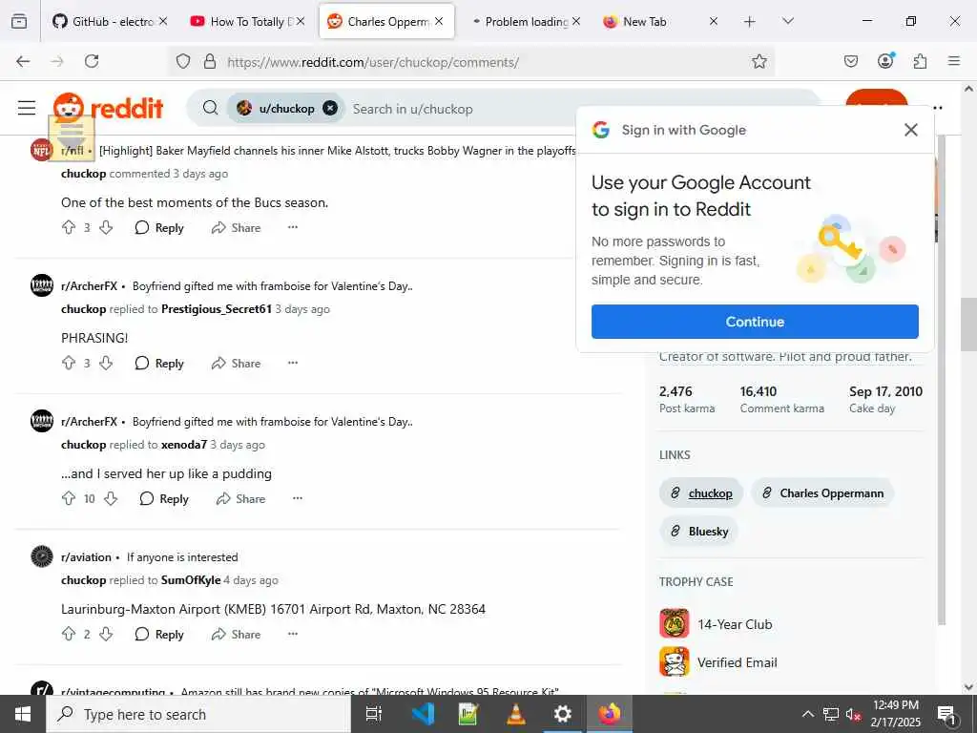Open the Windows Start menu
977x733 pixels.
(23, 714)
